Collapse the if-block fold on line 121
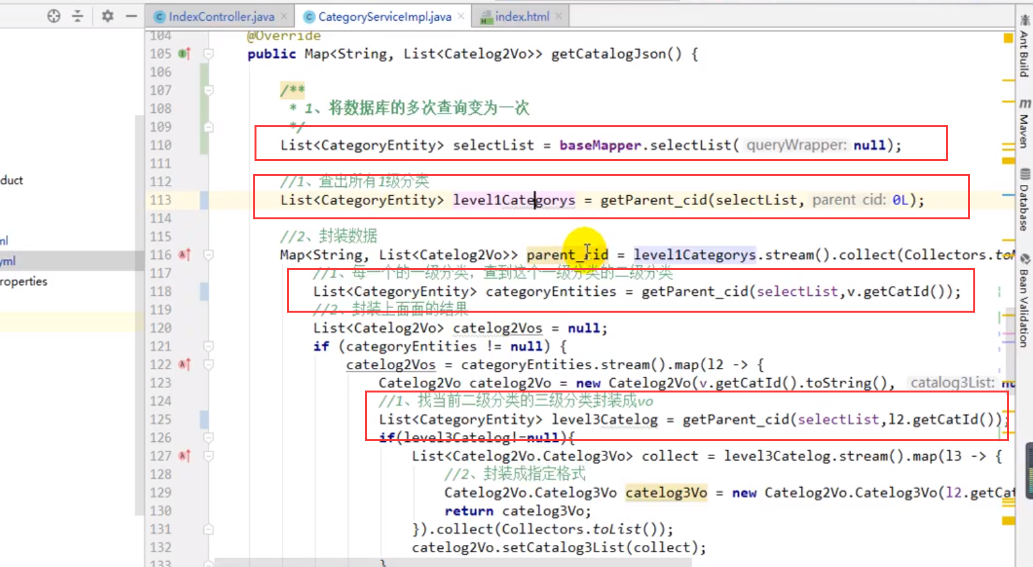The width and height of the screenshot is (1033, 567). (208, 346)
